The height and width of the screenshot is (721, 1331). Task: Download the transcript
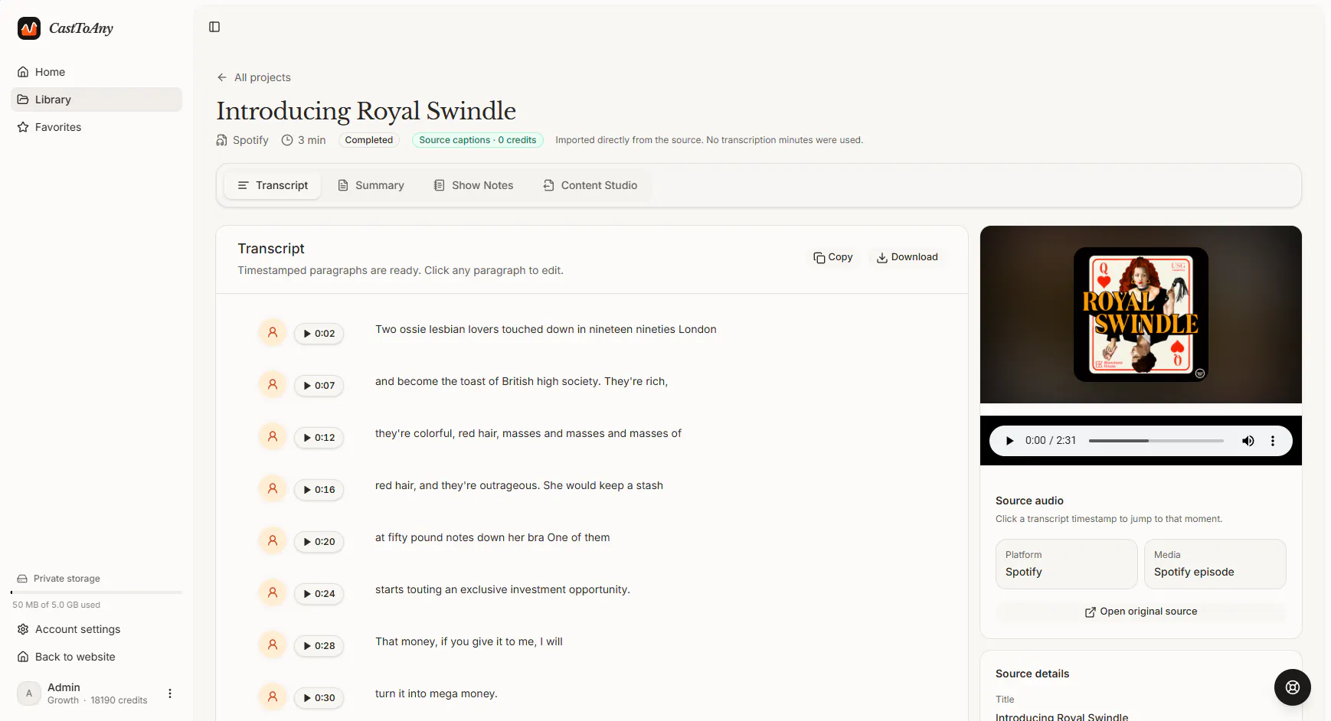tap(907, 257)
